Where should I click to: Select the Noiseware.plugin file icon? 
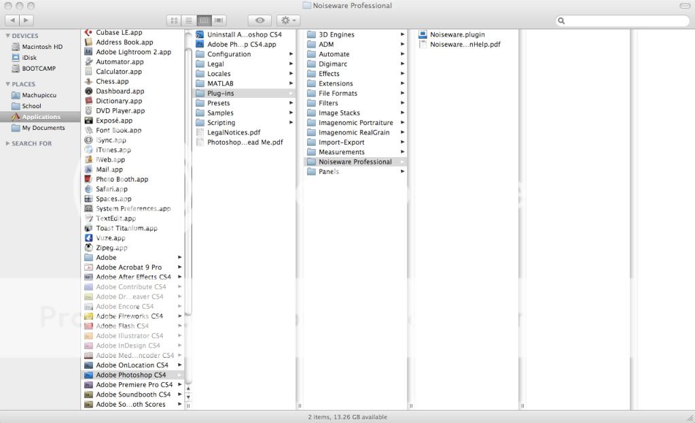pos(423,35)
